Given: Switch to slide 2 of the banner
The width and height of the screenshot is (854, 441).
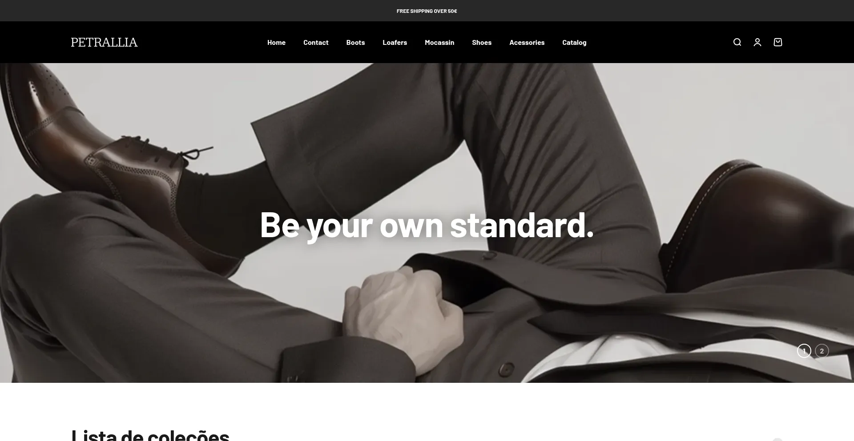Looking at the screenshot, I should tap(822, 351).
